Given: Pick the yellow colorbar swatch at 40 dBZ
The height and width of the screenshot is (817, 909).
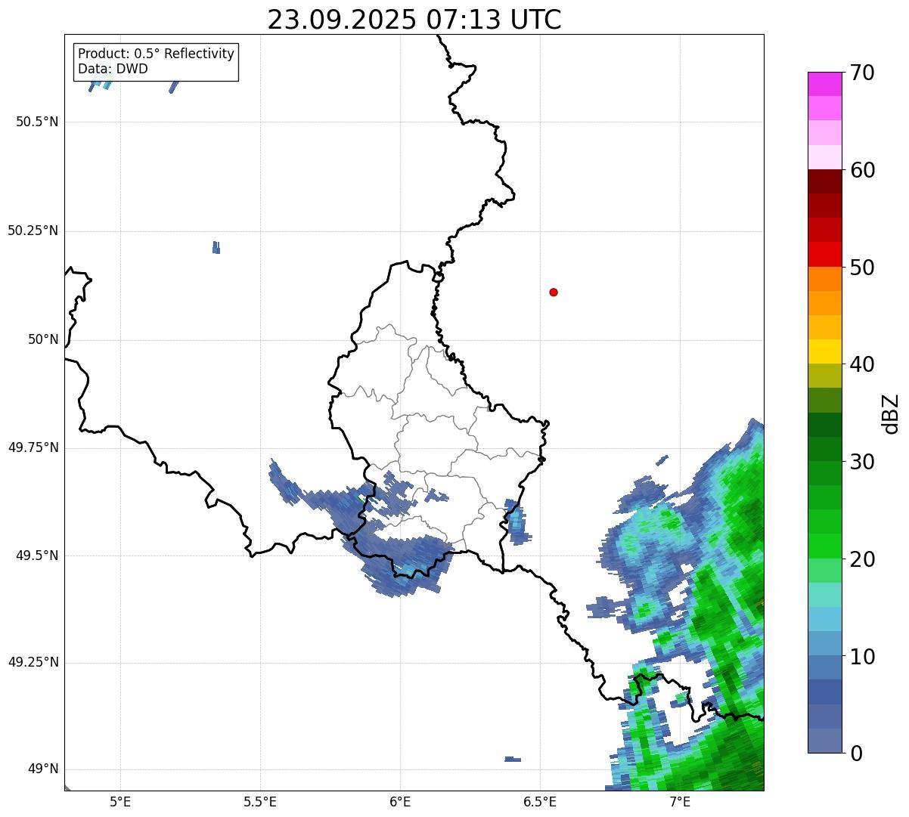Looking at the screenshot, I should click(x=824, y=352).
